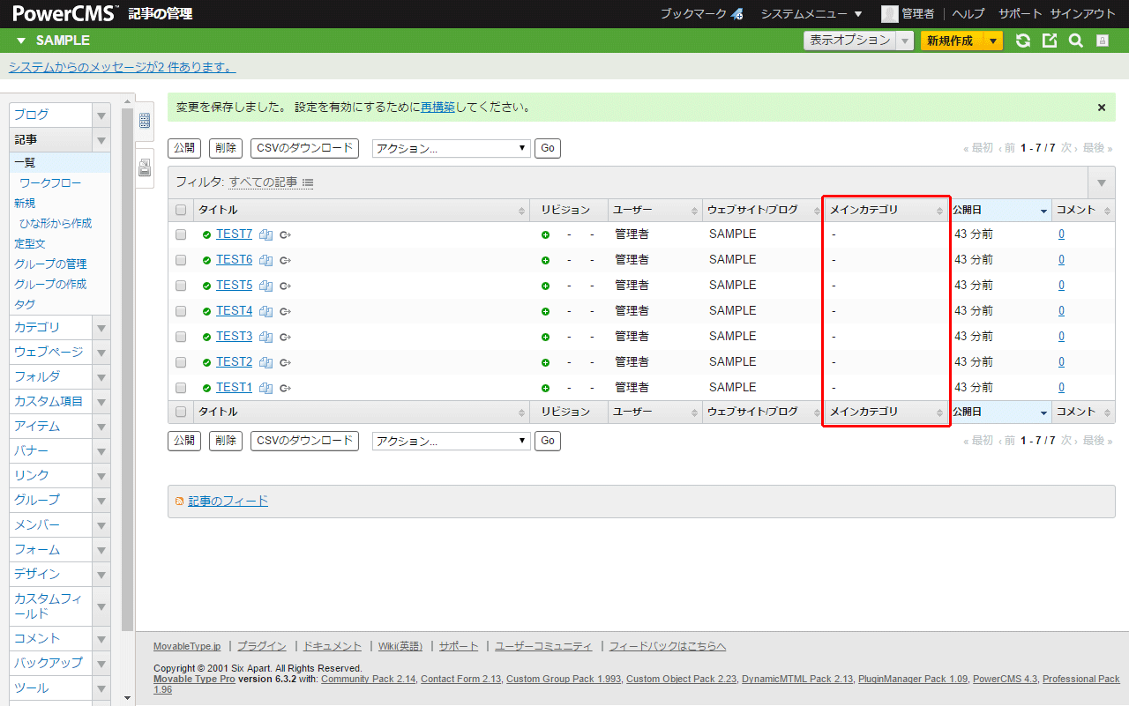The height and width of the screenshot is (706, 1129).
Task: Click the サインアウト link
Action: click(1083, 14)
